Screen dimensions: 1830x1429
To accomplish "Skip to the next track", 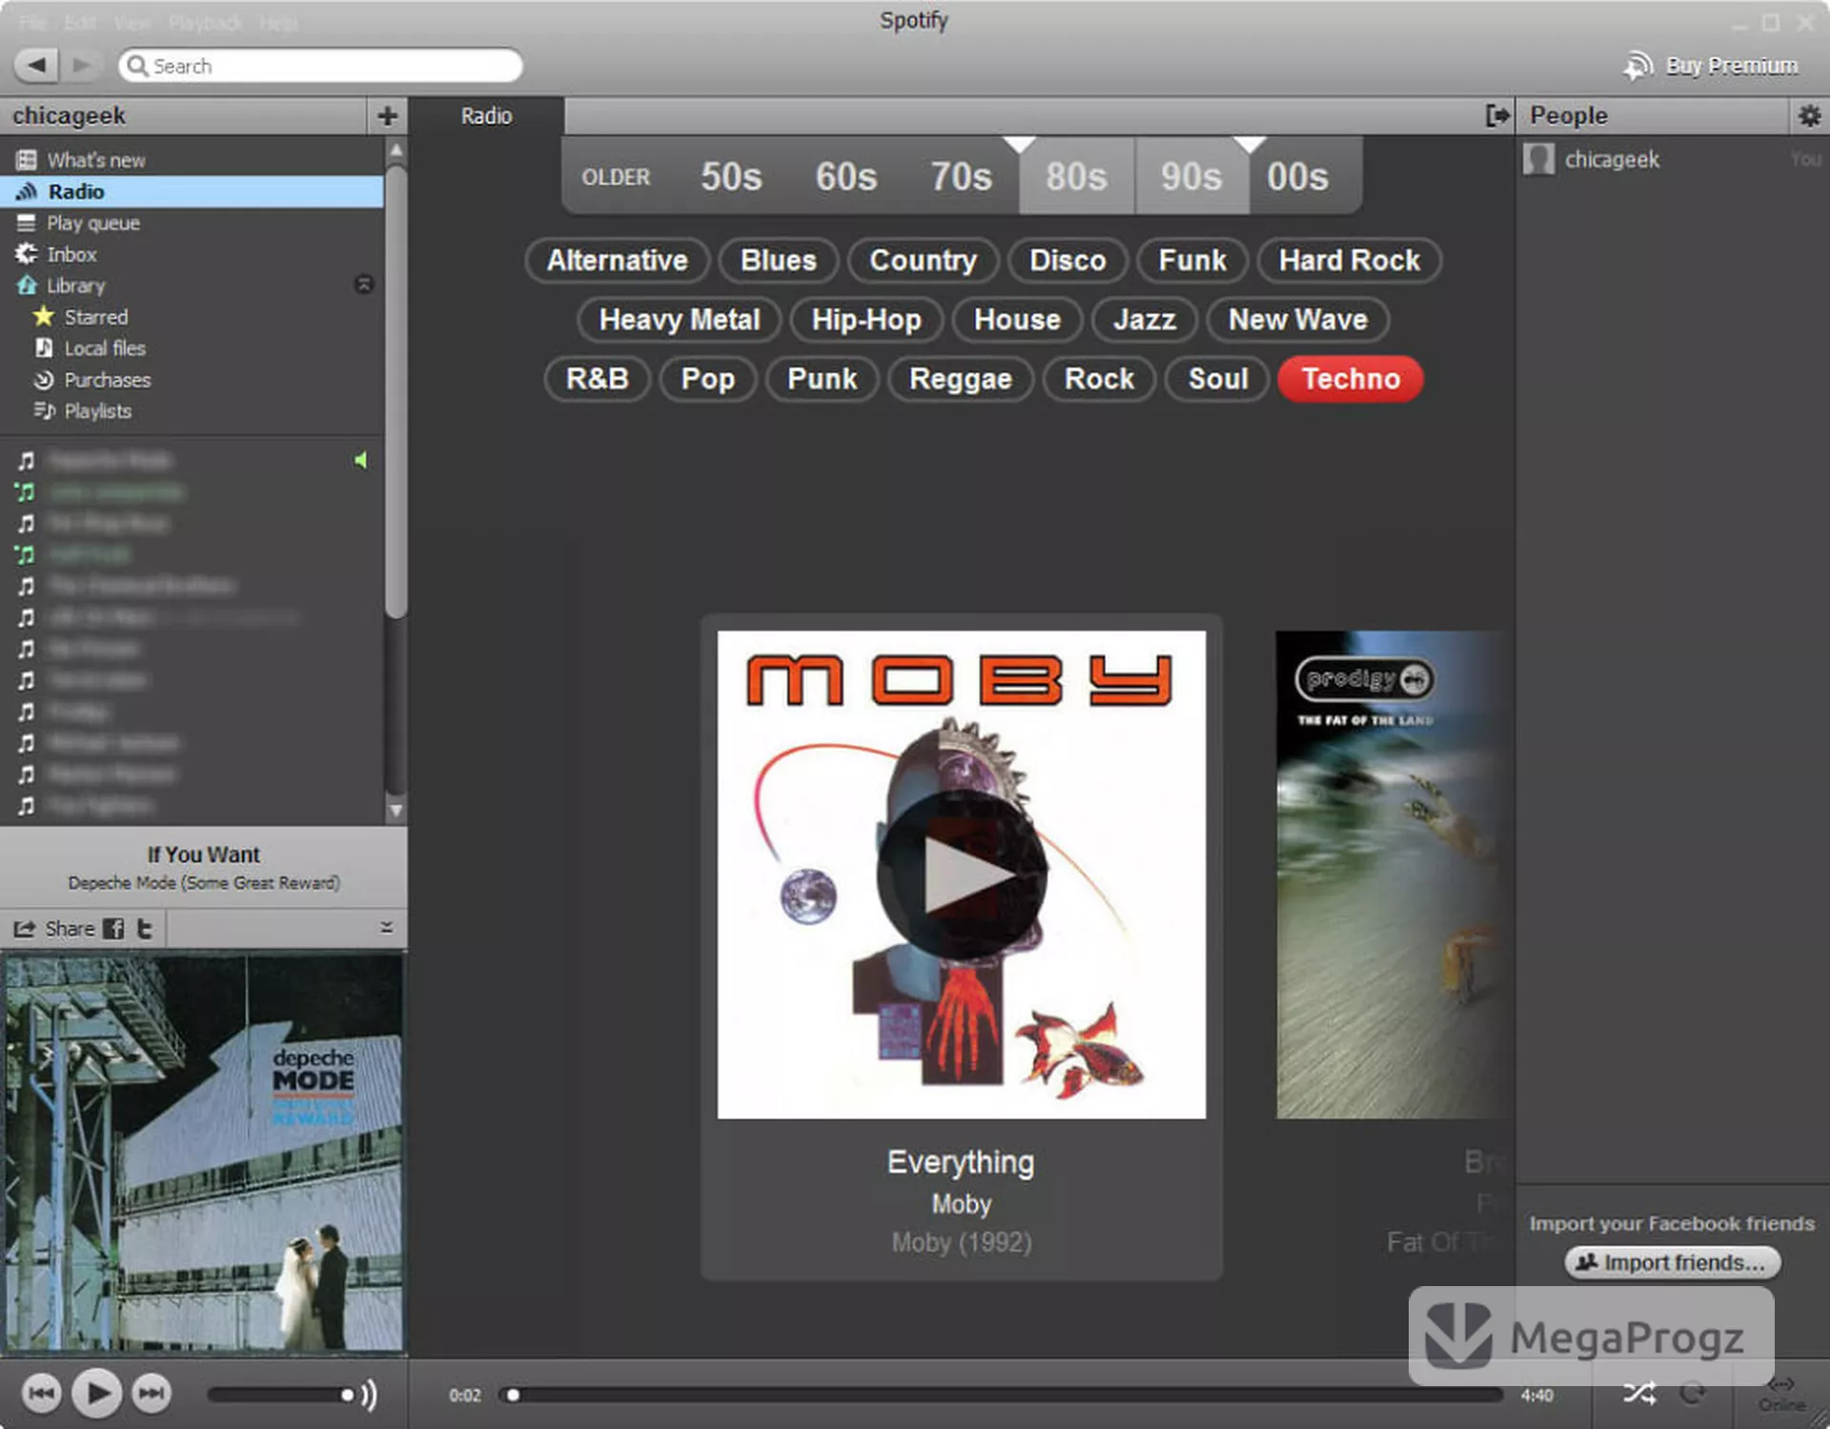I will pos(152,1394).
